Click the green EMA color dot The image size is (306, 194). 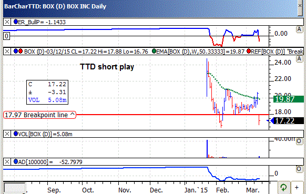(x=154, y=52)
